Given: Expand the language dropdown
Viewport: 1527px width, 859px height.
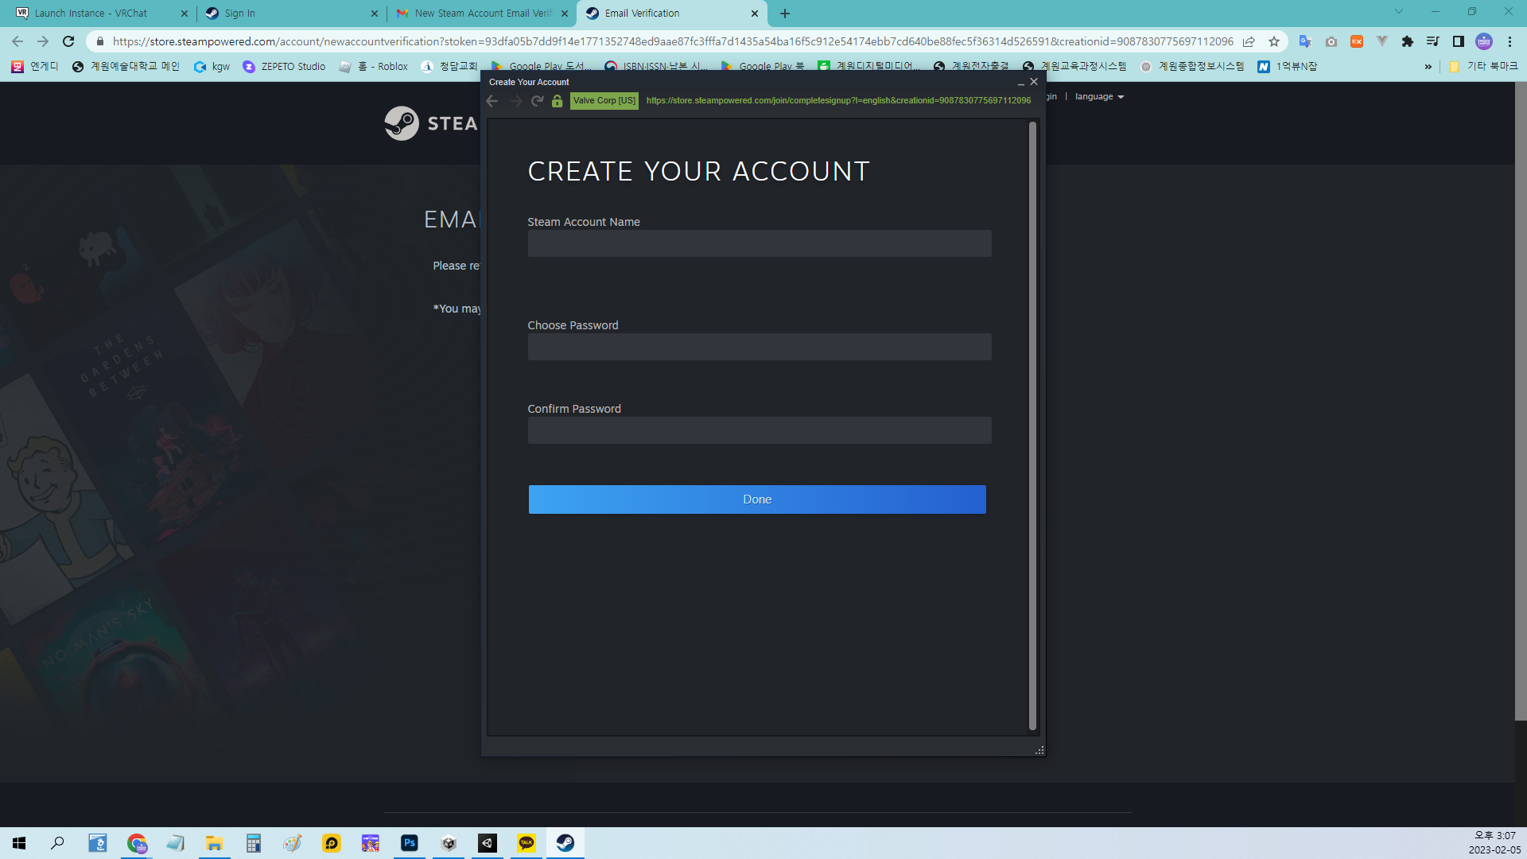Looking at the screenshot, I should 1099,97.
